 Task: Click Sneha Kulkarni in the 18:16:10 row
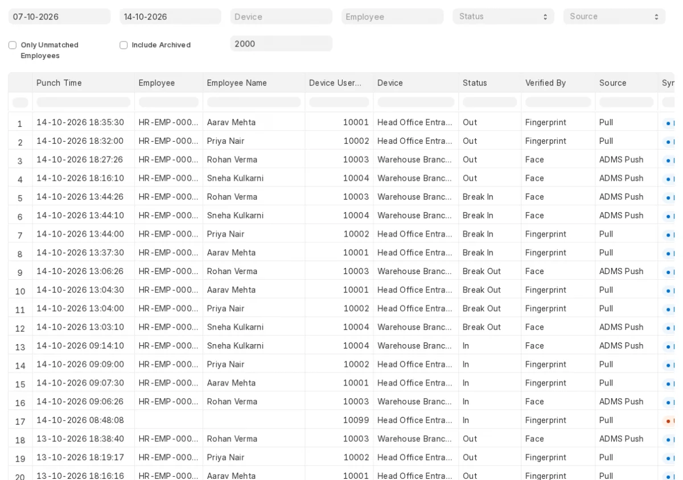pyautogui.click(x=235, y=178)
